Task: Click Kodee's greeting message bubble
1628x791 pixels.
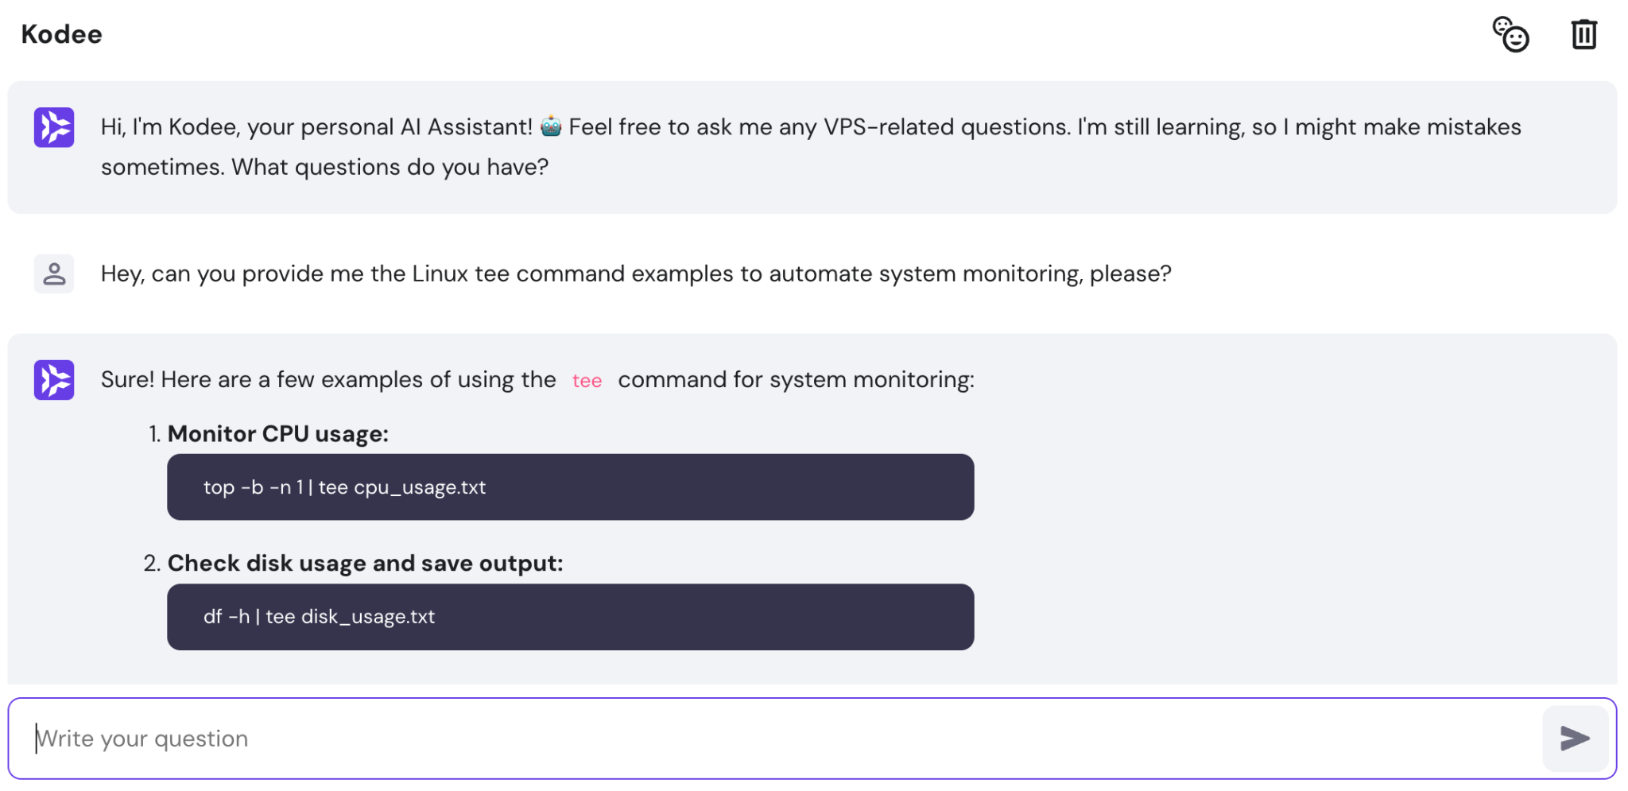Action: pyautogui.click(x=814, y=147)
